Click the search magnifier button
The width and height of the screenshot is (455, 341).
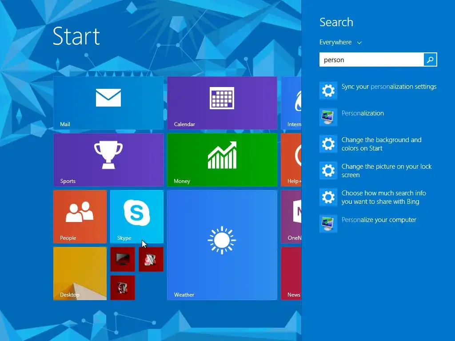pyautogui.click(x=430, y=59)
